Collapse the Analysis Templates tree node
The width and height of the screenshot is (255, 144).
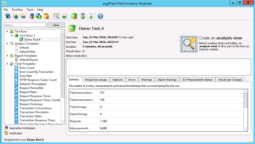pyautogui.click(x=7, y=44)
